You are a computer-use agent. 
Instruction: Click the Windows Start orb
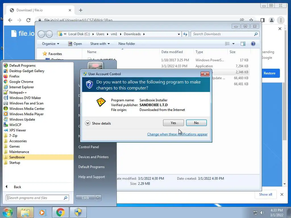click(7, 212)
